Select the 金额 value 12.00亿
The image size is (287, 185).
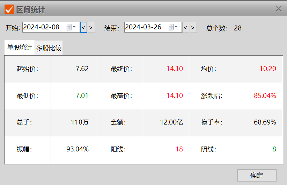coord(172,122)
